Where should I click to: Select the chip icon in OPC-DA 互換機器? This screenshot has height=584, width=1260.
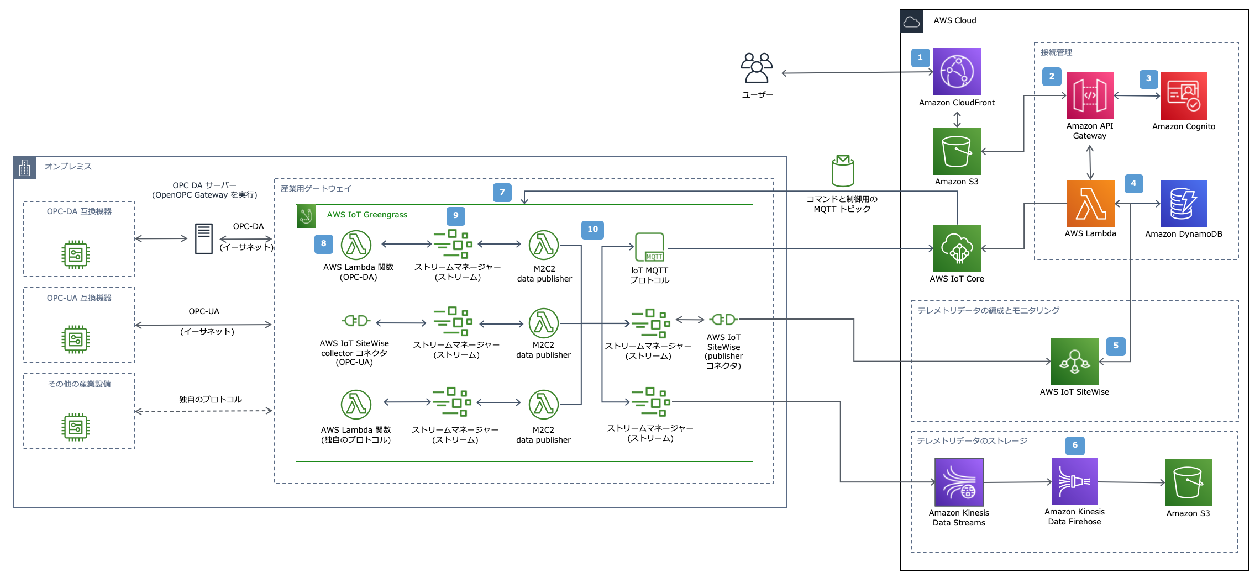76,254
